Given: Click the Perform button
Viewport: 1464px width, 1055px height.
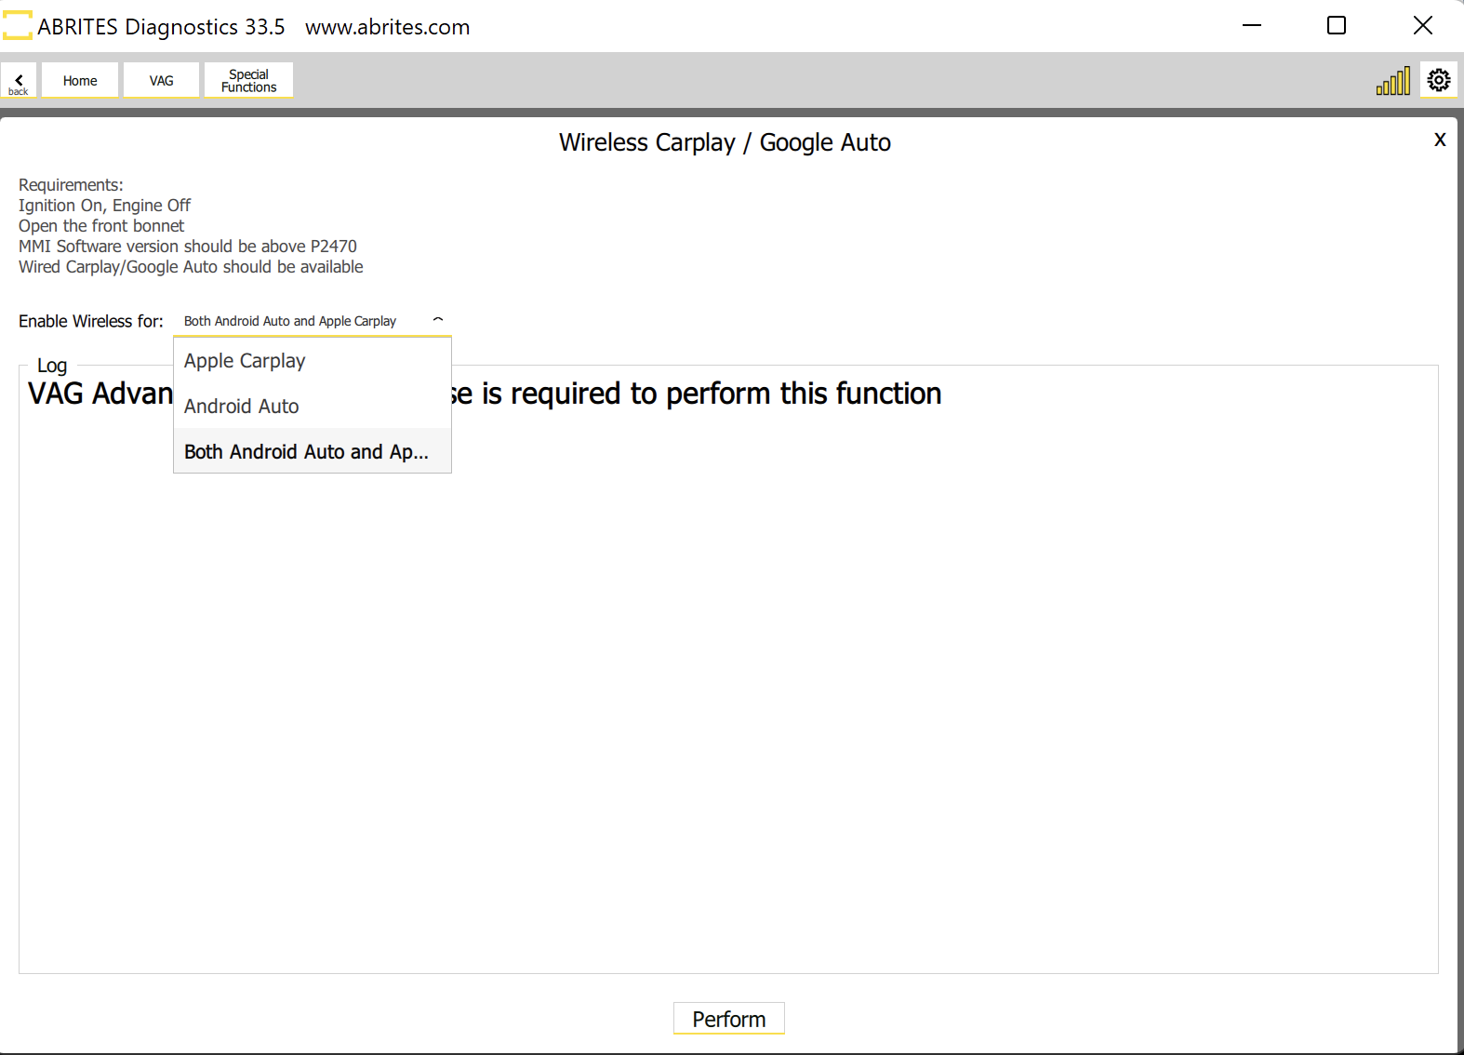Looking at the screenshot, I should (x=729, y=1019).
